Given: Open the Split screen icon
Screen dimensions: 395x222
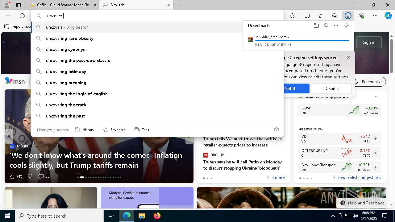Looking at the screenshot, I should coord(307,16).
